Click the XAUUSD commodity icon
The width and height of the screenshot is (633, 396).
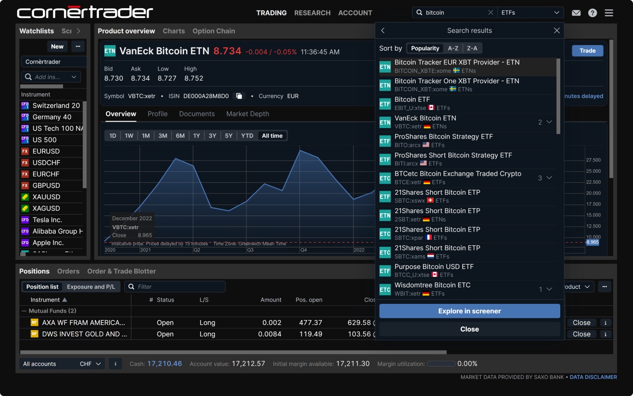[25, 197]
